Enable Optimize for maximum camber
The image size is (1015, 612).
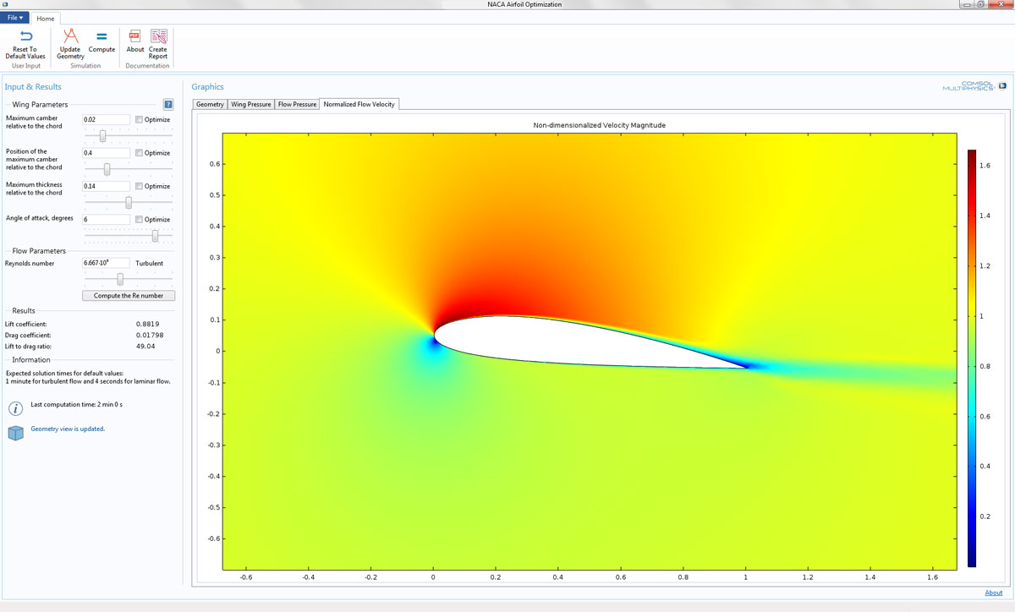pos(140,120)
